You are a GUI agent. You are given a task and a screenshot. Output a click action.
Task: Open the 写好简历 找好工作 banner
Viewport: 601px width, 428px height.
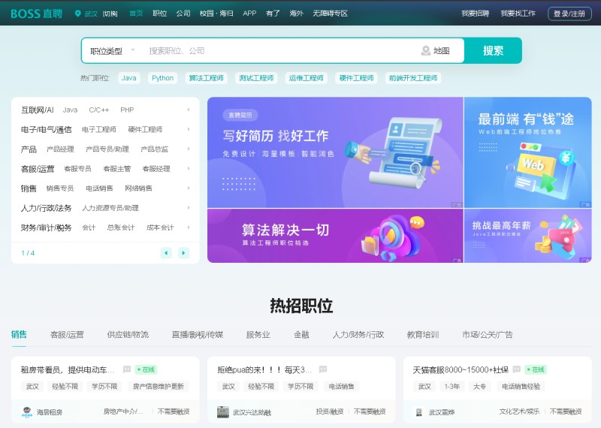coord(335,152)
